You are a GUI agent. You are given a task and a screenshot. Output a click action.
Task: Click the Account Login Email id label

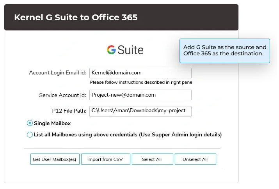coord(57,73)
